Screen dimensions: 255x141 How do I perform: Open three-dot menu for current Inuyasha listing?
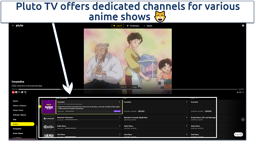point(119,102)
